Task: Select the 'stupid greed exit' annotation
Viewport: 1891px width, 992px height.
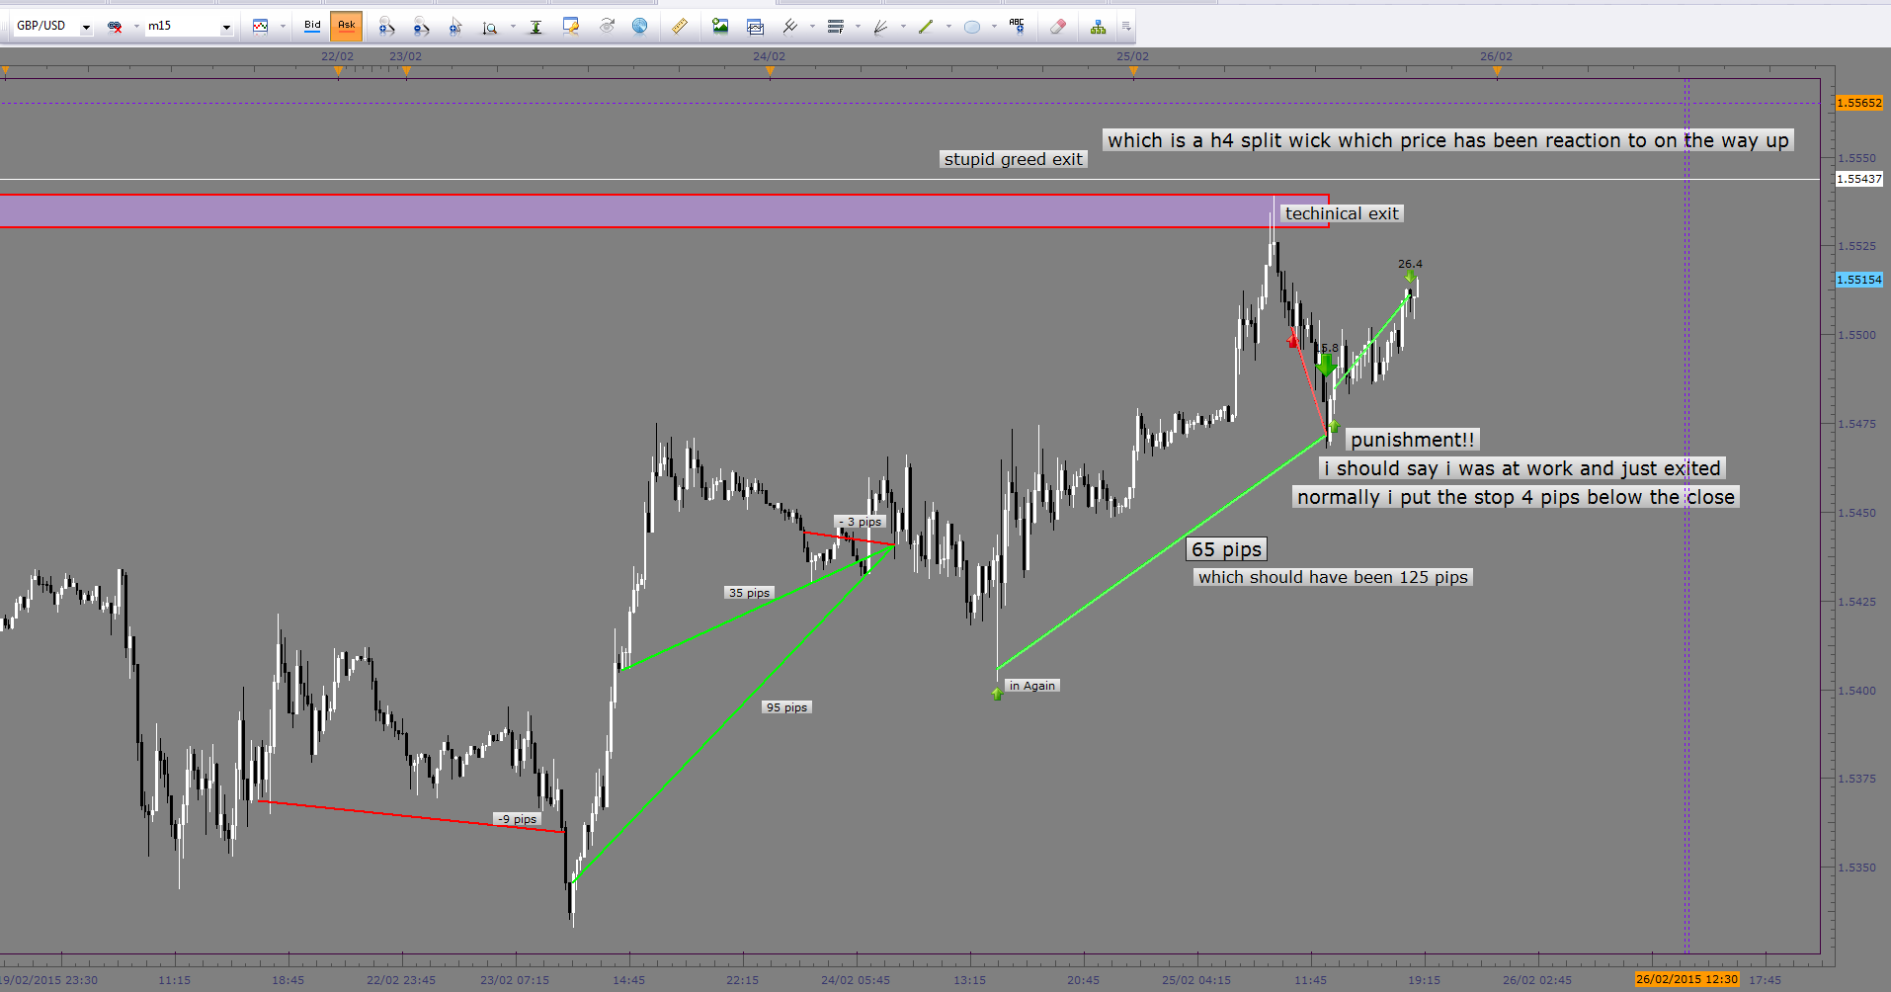Action: pyautogui.click(x=1014, y=159)
